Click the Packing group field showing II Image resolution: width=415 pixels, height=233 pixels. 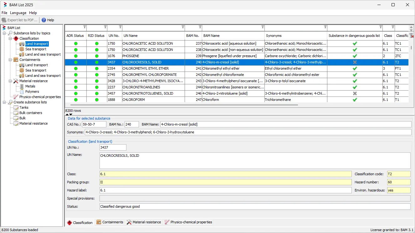[x=225, y=182]
